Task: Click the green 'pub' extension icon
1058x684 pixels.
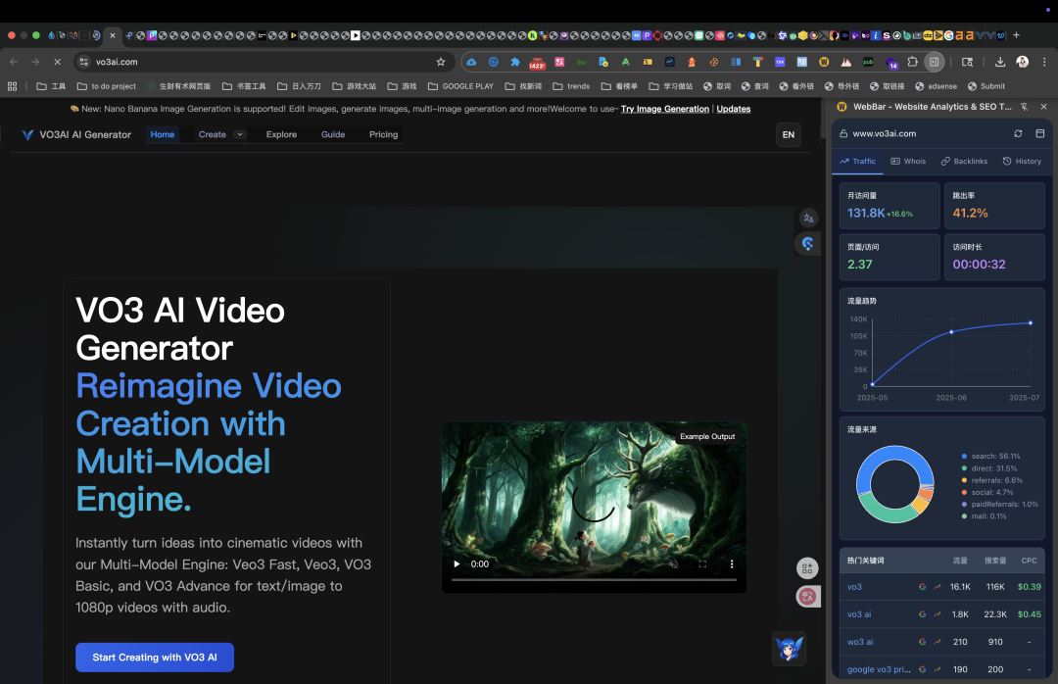Action: tap(868, 62)
